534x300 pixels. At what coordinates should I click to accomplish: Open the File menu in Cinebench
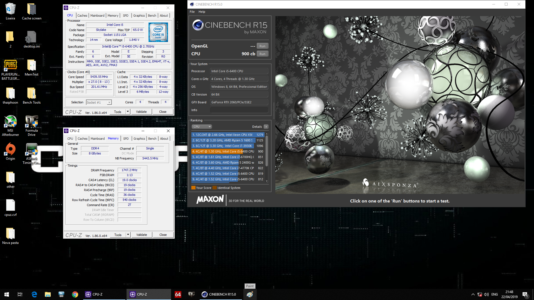click(x=192, y=12)
